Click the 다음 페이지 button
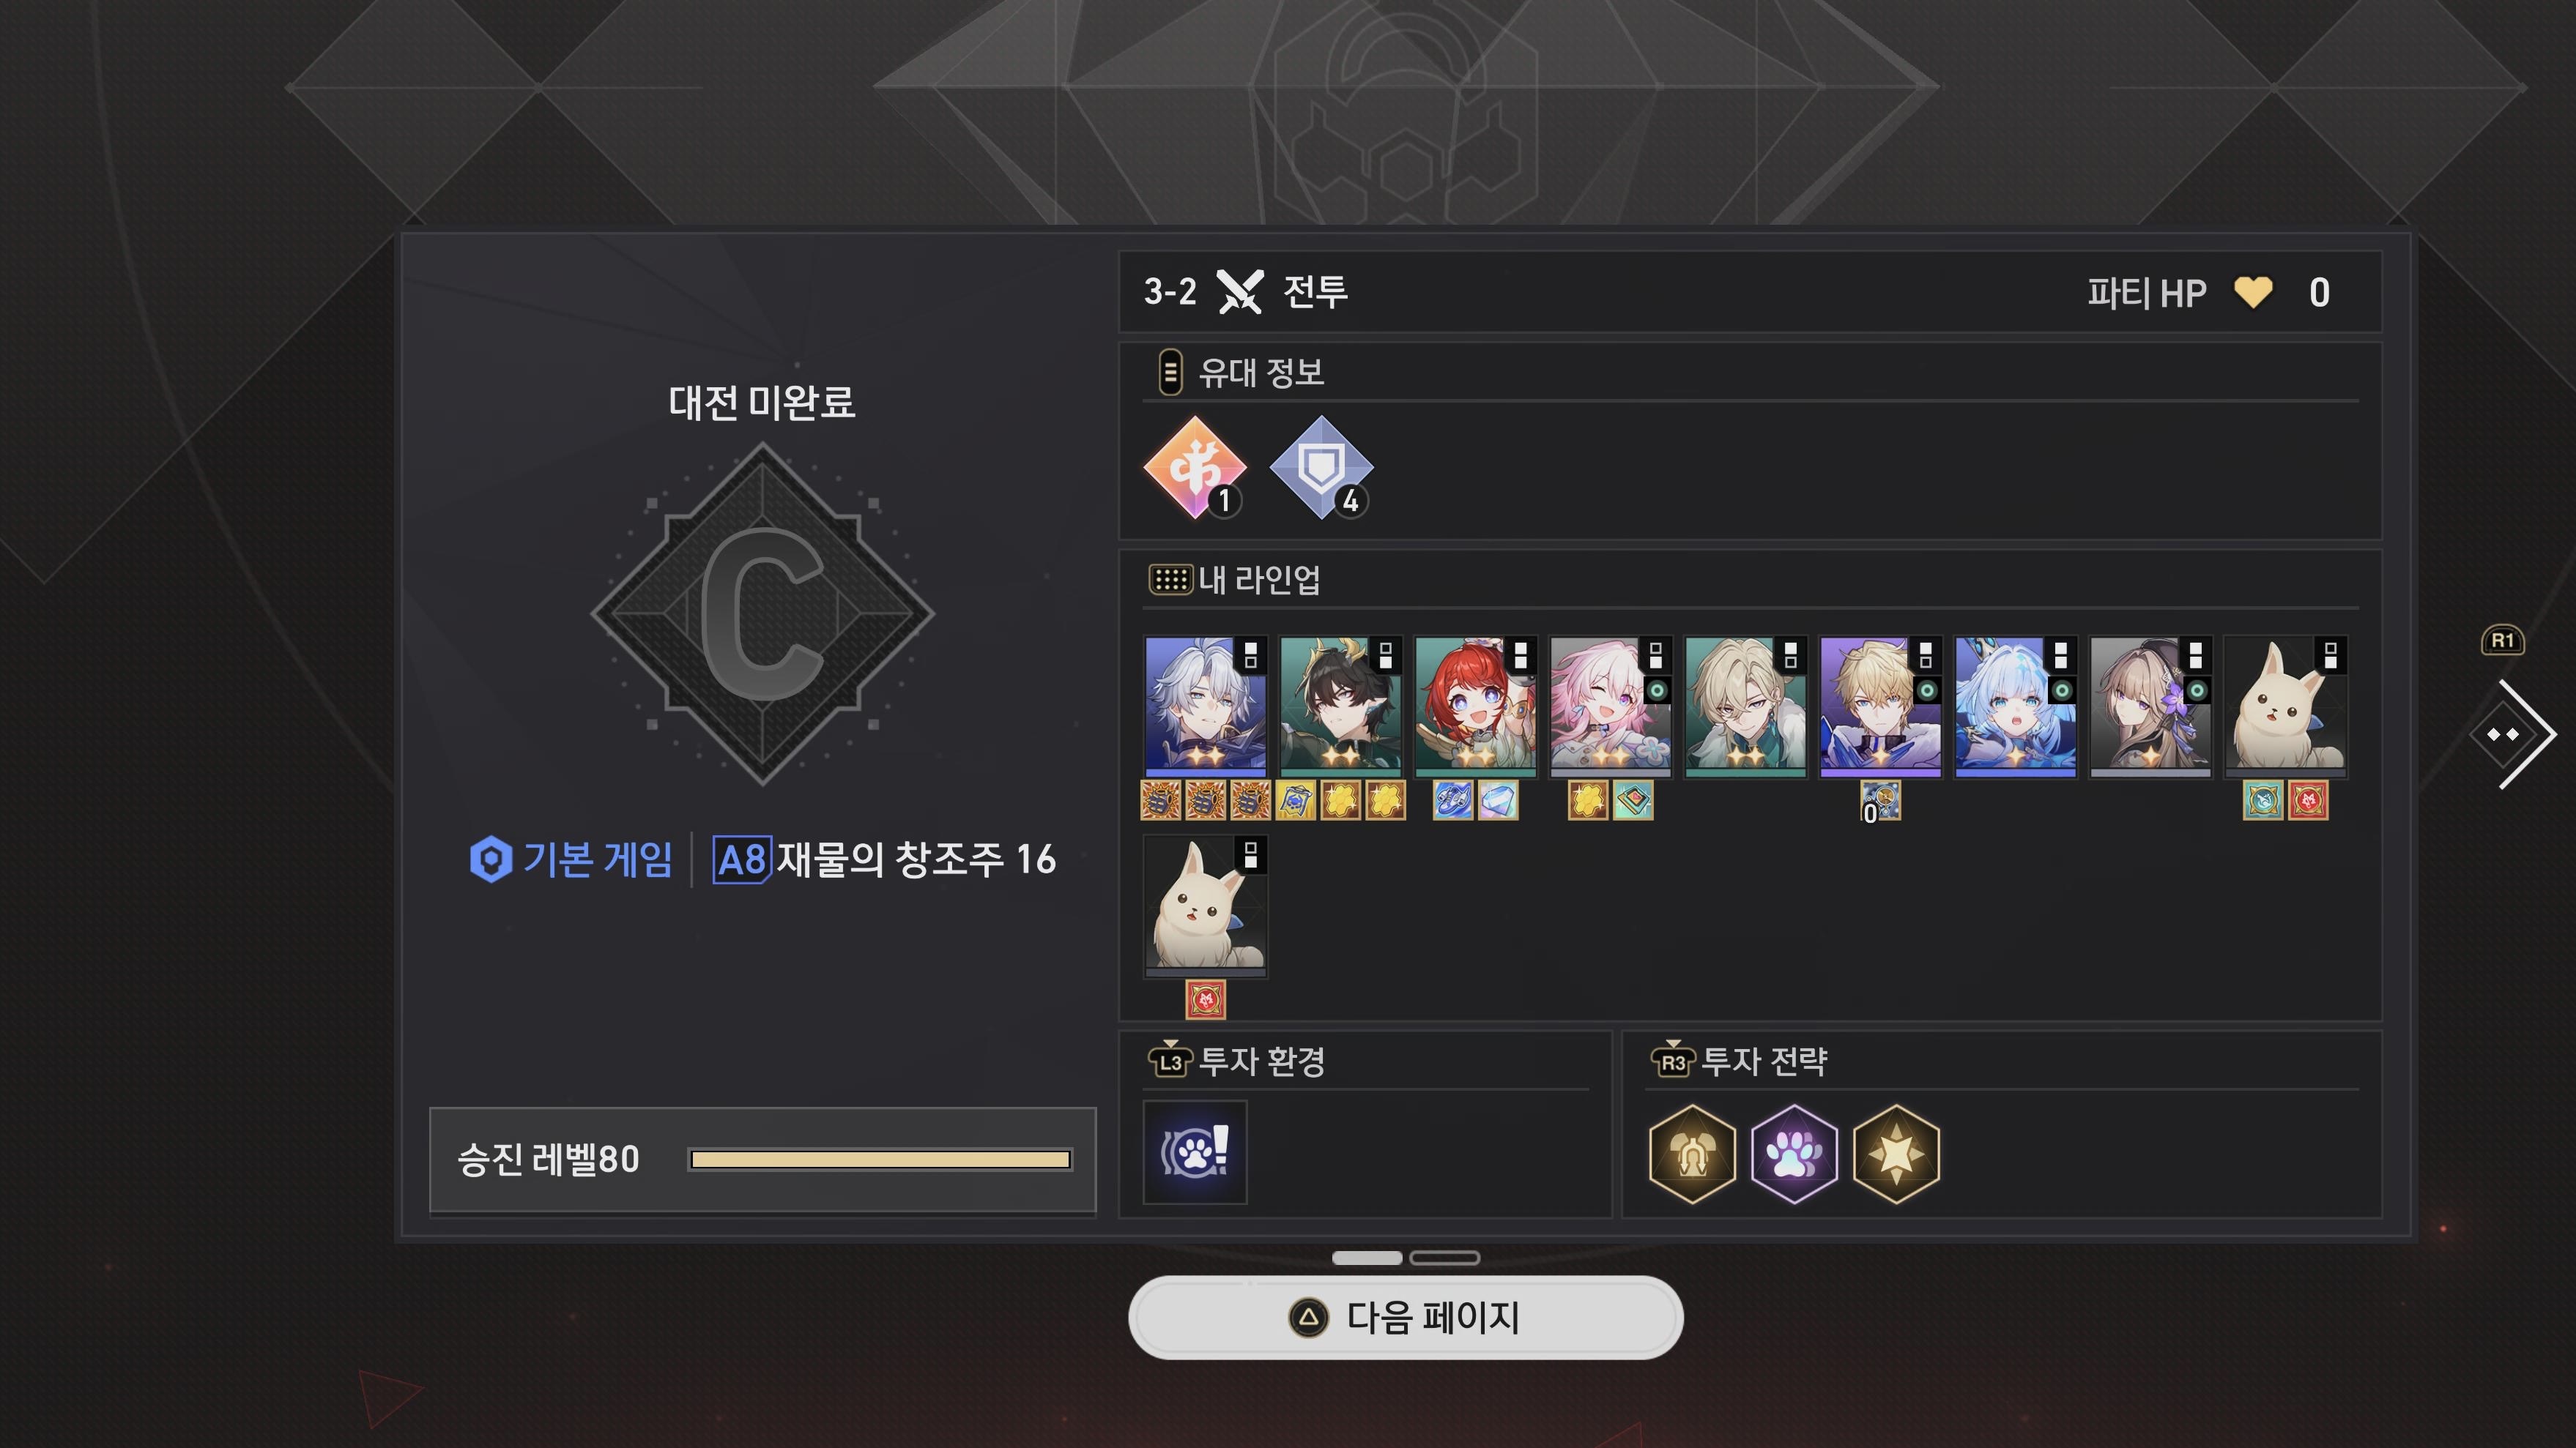Image resolution: width=2576 pixels, height=1448 pixels. (1405, 1317)
